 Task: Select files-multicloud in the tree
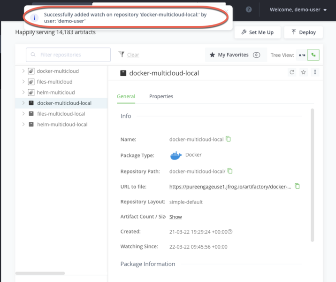tap(54, 82)
